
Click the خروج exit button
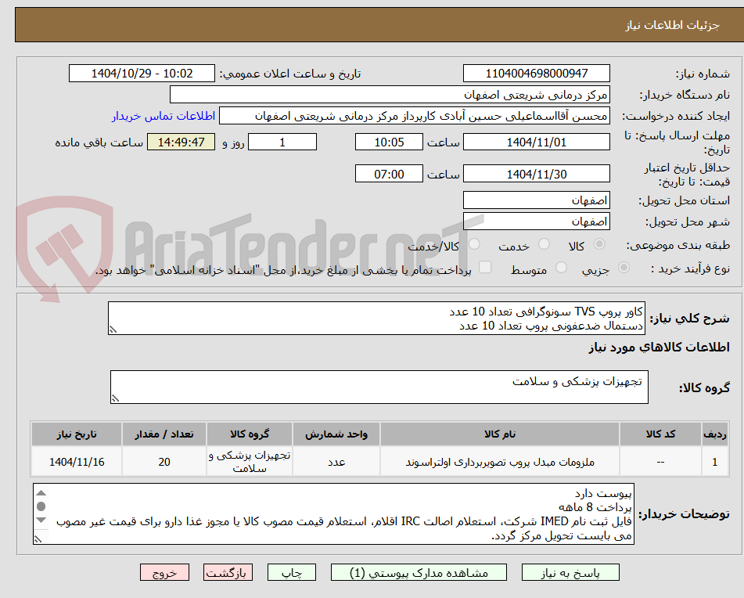tap(164, 572)
